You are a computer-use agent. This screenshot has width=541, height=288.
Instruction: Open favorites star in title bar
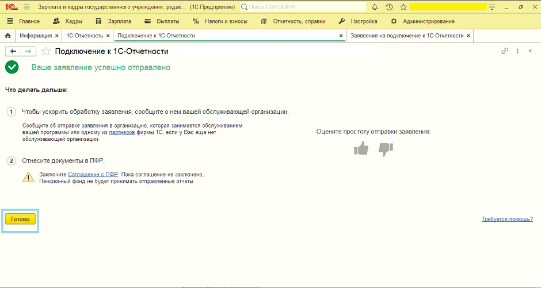coord(403,7)
